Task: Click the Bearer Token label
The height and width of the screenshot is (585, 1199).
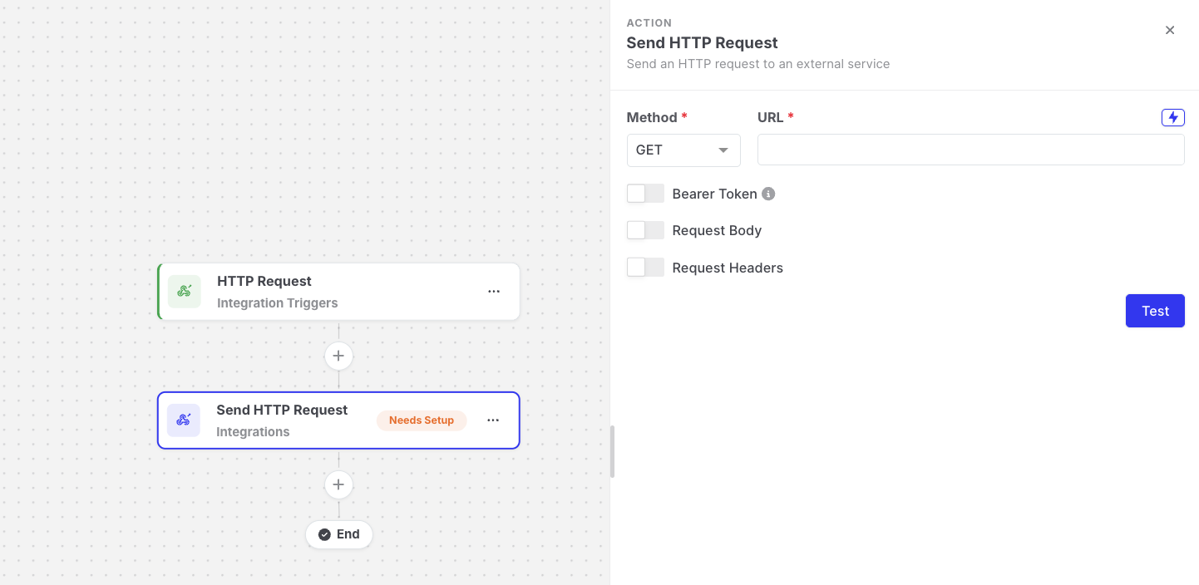Action: (x=714, y=194)
